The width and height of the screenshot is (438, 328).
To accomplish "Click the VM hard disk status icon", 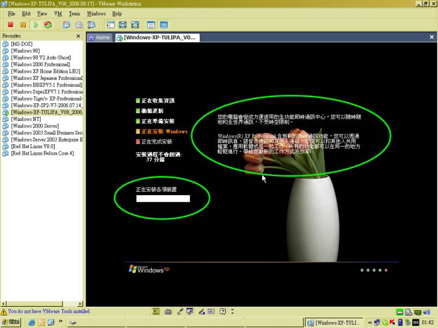I will pos(400,312).
